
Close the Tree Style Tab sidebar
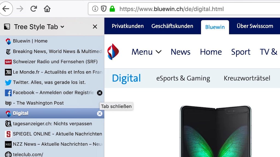(95, 27)
